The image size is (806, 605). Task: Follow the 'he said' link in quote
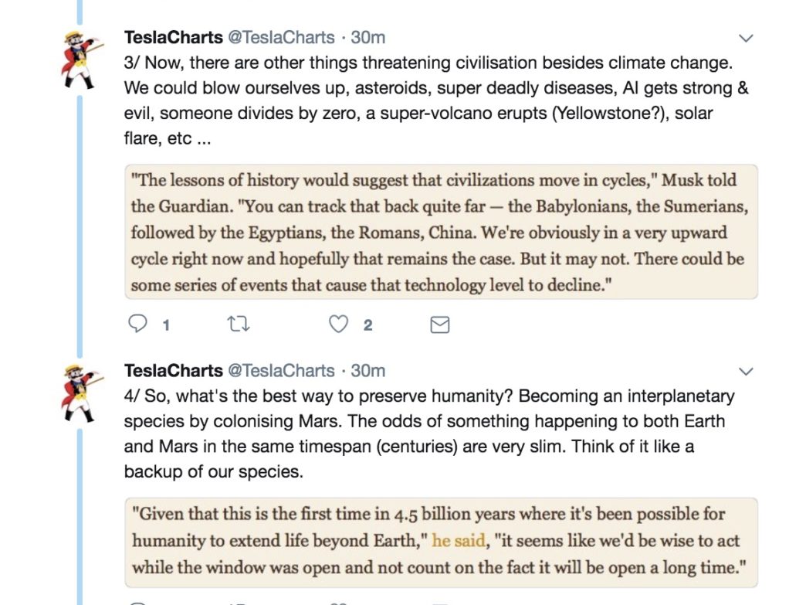click(459, 541)
